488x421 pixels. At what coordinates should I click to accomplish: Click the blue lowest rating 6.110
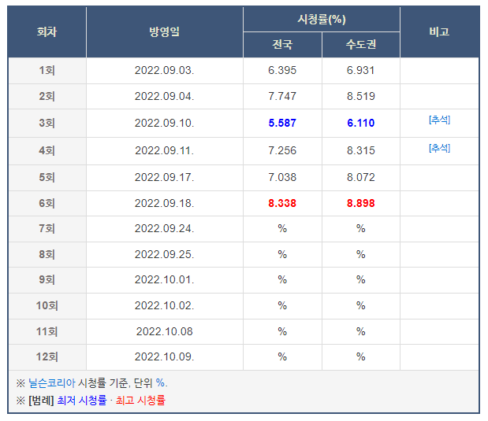(x=361, y=123)
